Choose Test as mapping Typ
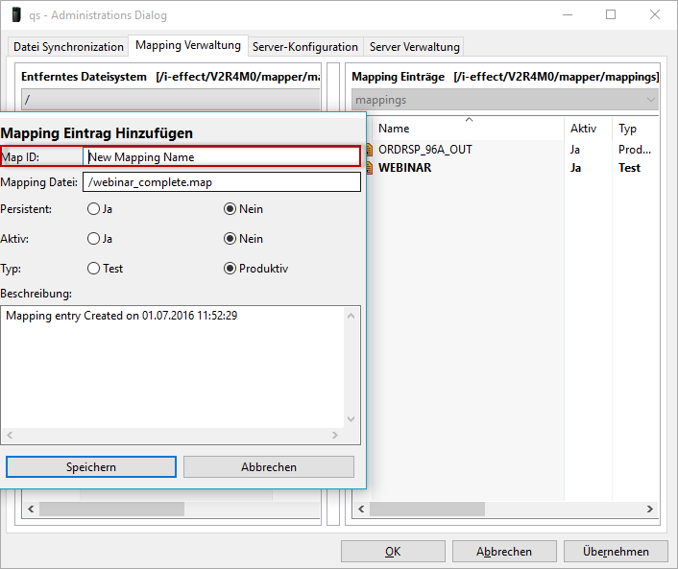This screenshot has width=678, height=569. pos(94,269)
